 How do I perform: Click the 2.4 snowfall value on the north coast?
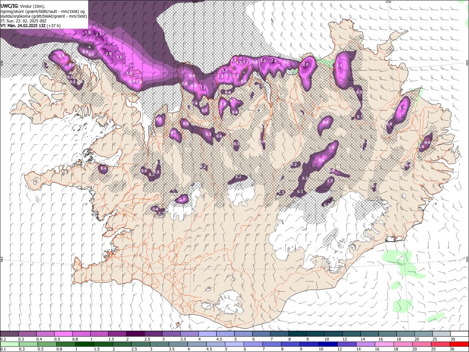(x=273, y=61)
